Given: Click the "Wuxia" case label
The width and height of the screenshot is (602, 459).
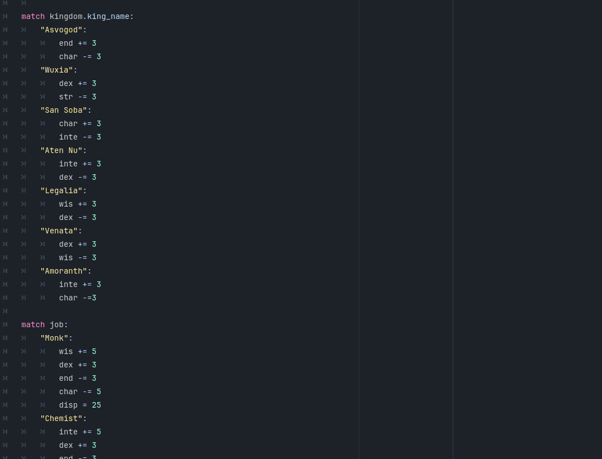Looking at the screenshot, I should 56,70.
